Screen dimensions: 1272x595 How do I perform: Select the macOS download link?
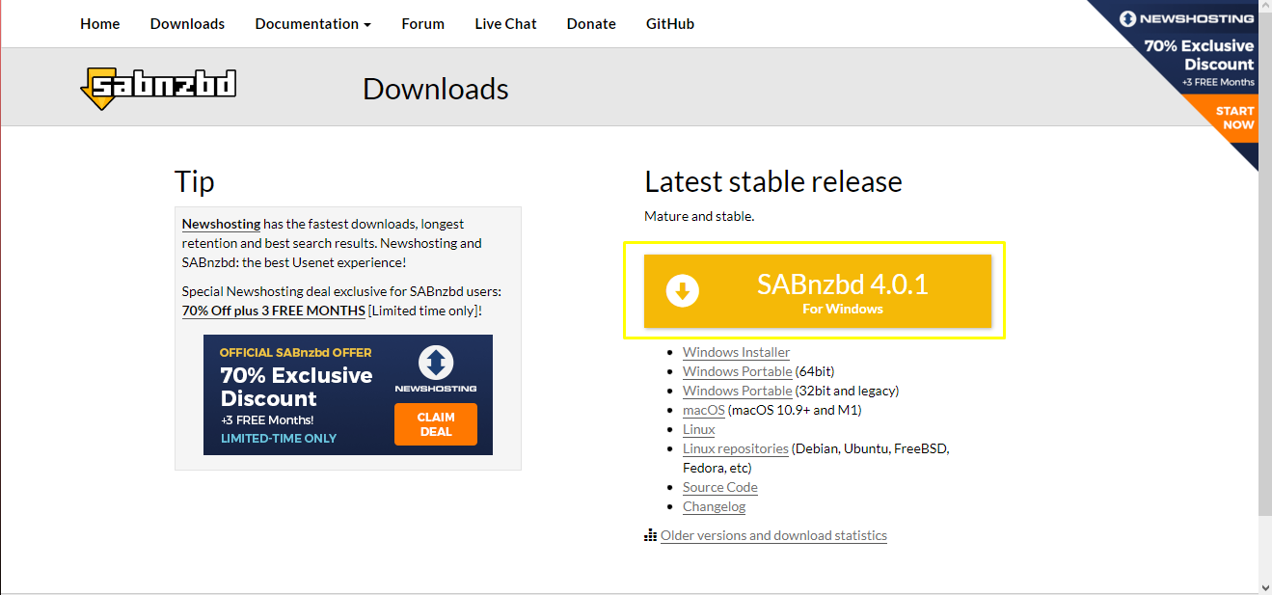coord(703,410)
